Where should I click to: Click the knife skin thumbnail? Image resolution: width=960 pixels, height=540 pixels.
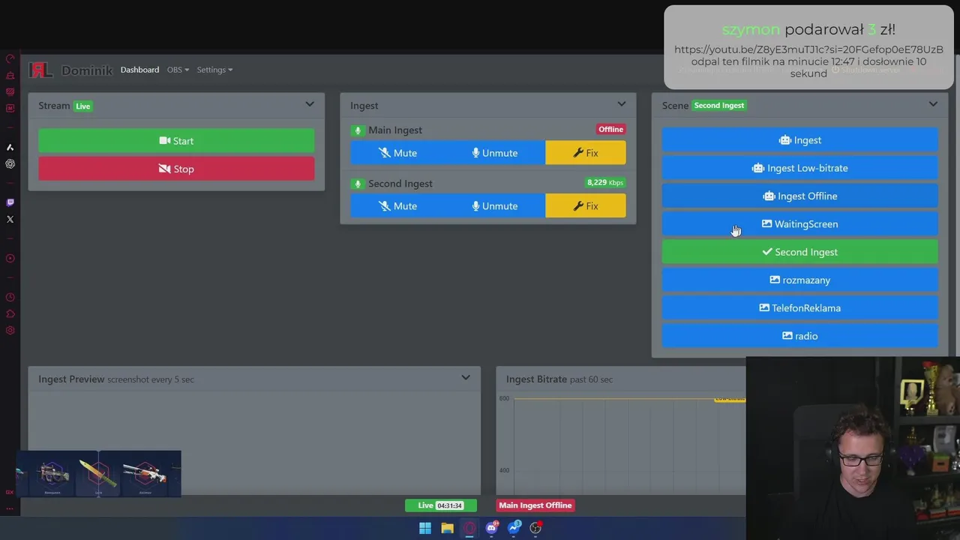coord(98,474)
